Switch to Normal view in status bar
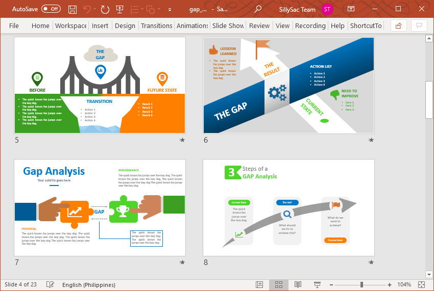The image size is (434, 291). 260,284
